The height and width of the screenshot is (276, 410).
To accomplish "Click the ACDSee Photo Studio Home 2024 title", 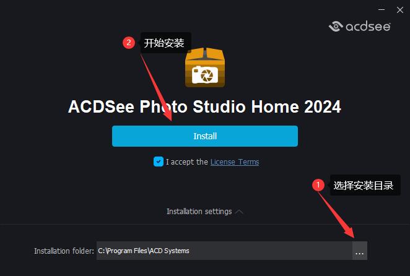I will pos(204,106).
